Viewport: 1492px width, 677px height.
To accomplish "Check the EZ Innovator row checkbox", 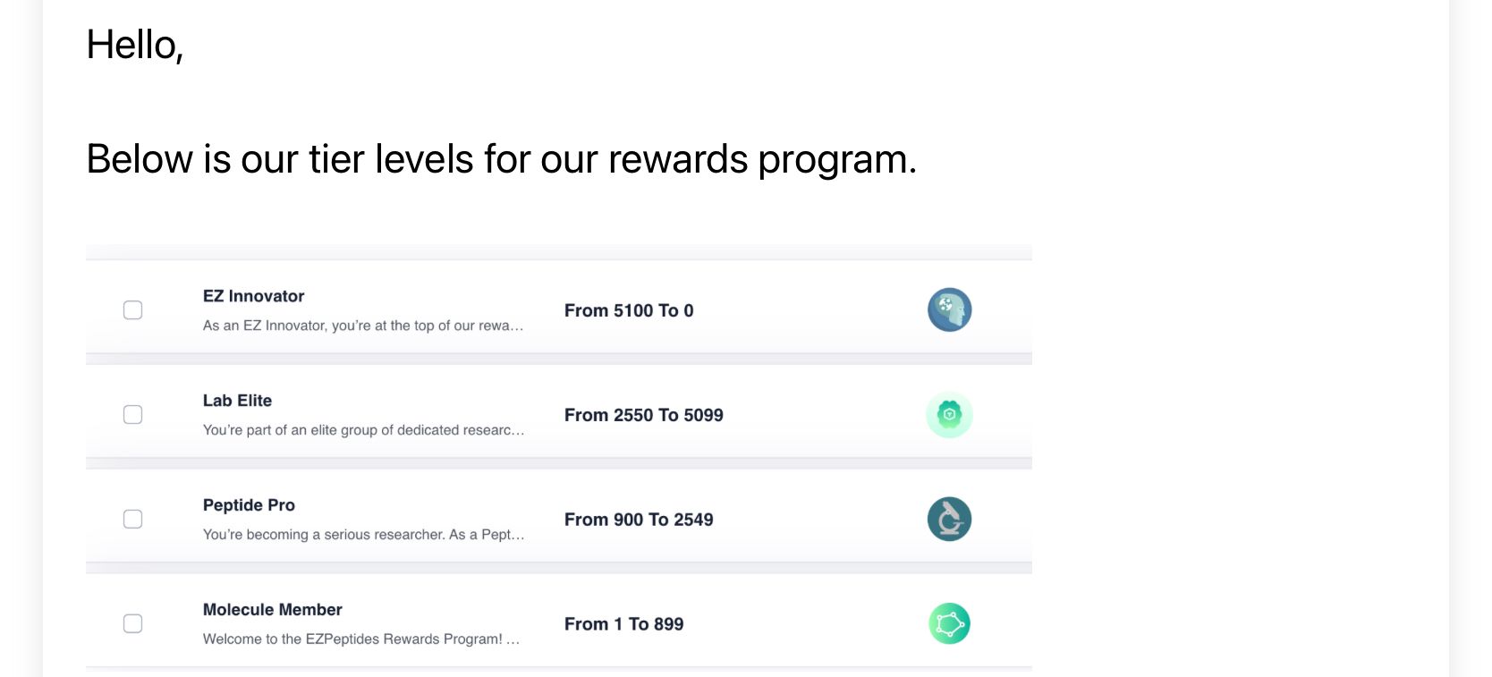I will 132,310.
